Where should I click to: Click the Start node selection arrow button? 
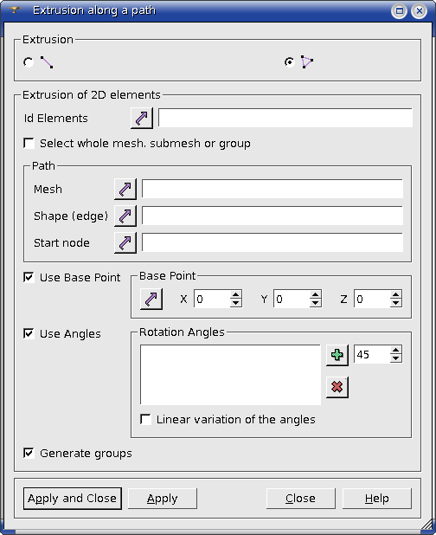point(125,242)
